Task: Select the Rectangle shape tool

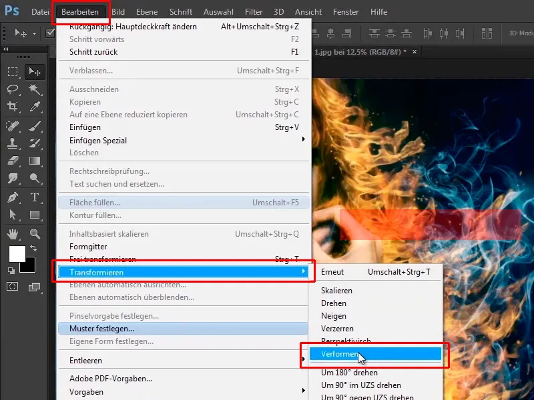Action: 35,215
